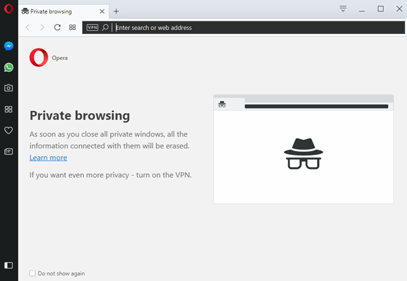This screenshot has height=281, width=407.
Task: Click the Learn more link
Action: click(x=48, y=158)
